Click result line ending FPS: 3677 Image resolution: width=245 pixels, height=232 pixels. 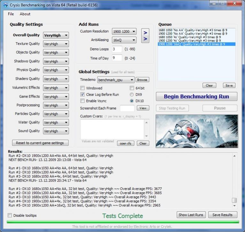click(85, 189)
